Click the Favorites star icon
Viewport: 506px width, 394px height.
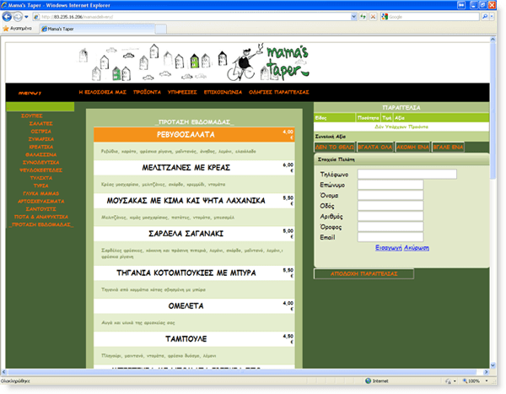tap(6, 29)
